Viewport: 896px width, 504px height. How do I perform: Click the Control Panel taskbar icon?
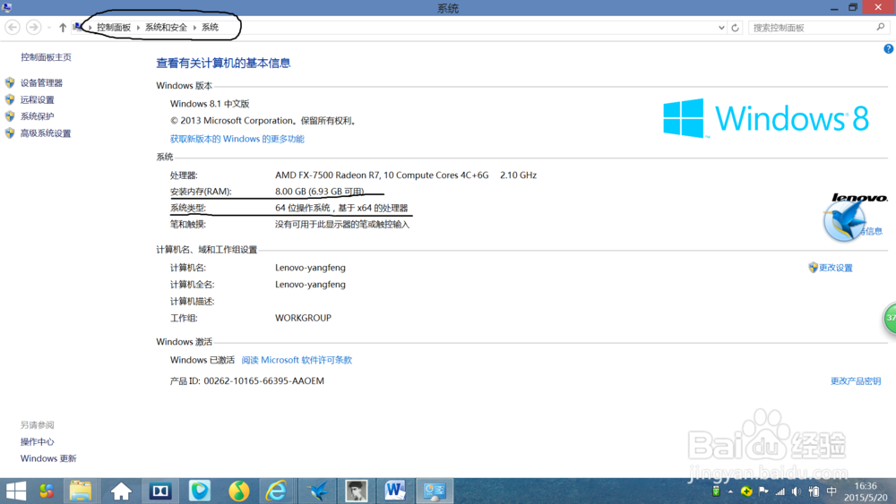pyautogui.click(x=435, y=491)
